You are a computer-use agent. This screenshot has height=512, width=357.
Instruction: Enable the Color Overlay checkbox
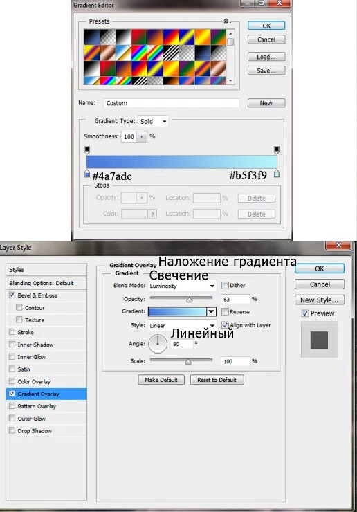click(12, 381)
